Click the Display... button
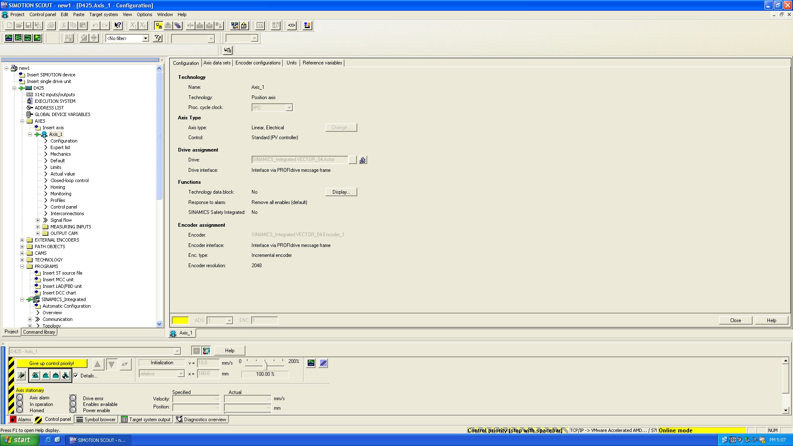Viewport: 793px width, 446px height. pos(341,192)
